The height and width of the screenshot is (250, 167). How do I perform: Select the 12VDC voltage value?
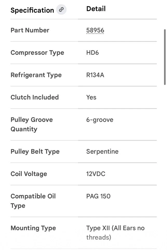coord(96,174)
